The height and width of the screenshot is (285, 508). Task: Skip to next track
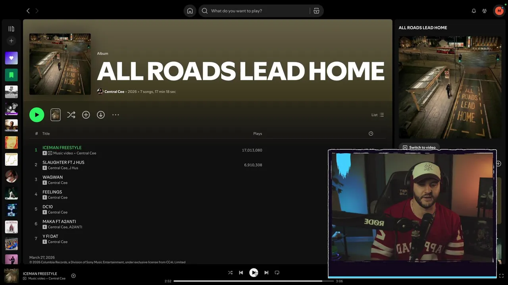point(266,272)
